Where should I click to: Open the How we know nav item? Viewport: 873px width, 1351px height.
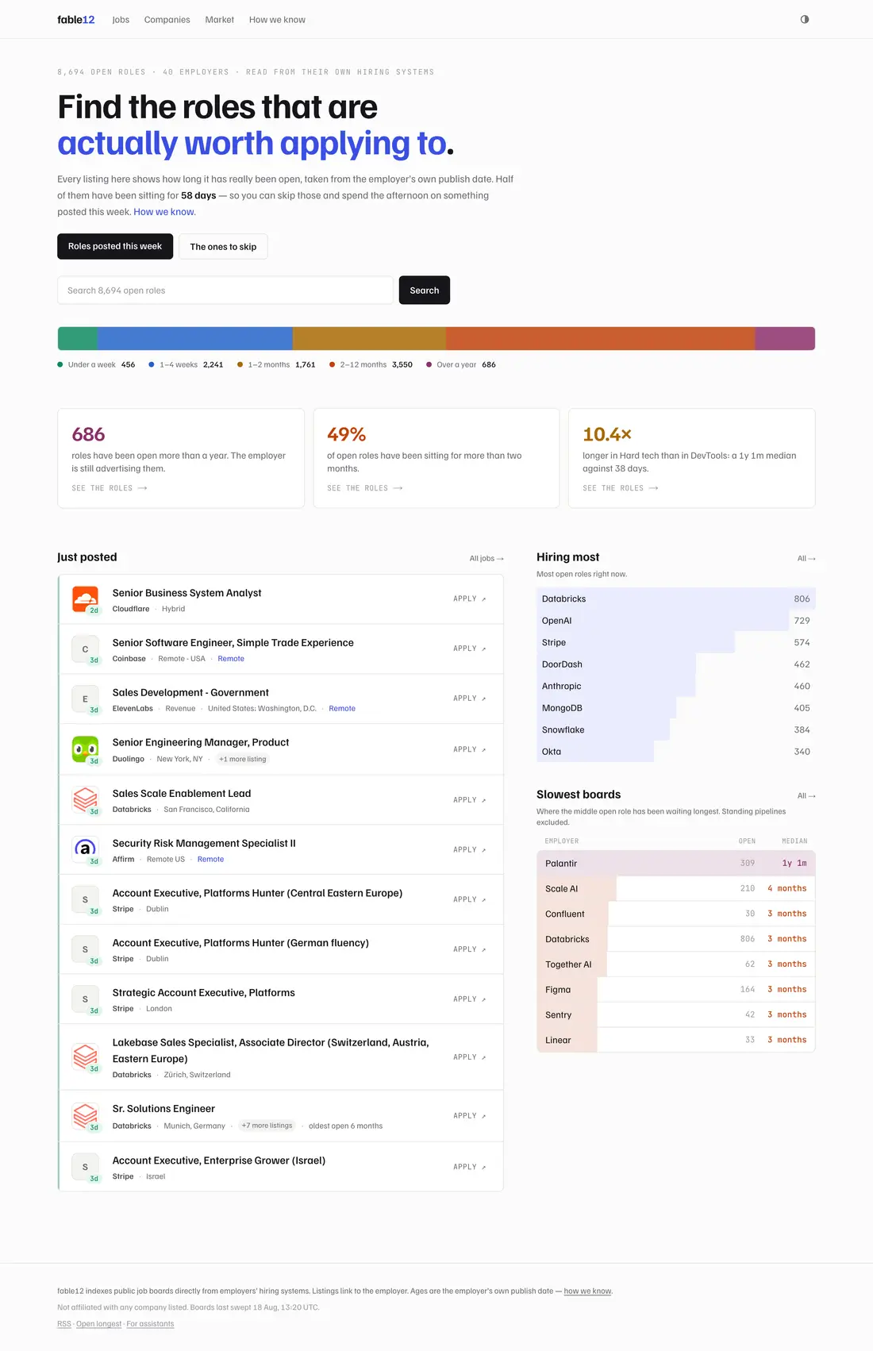coord(277,20)
